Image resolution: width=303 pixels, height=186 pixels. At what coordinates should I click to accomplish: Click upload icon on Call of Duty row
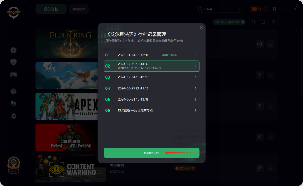(260, 137)
